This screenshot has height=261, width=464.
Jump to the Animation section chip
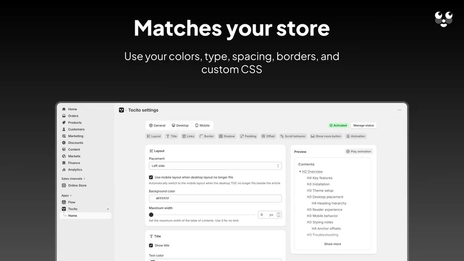pyautogui.click(x=356, y=136)
